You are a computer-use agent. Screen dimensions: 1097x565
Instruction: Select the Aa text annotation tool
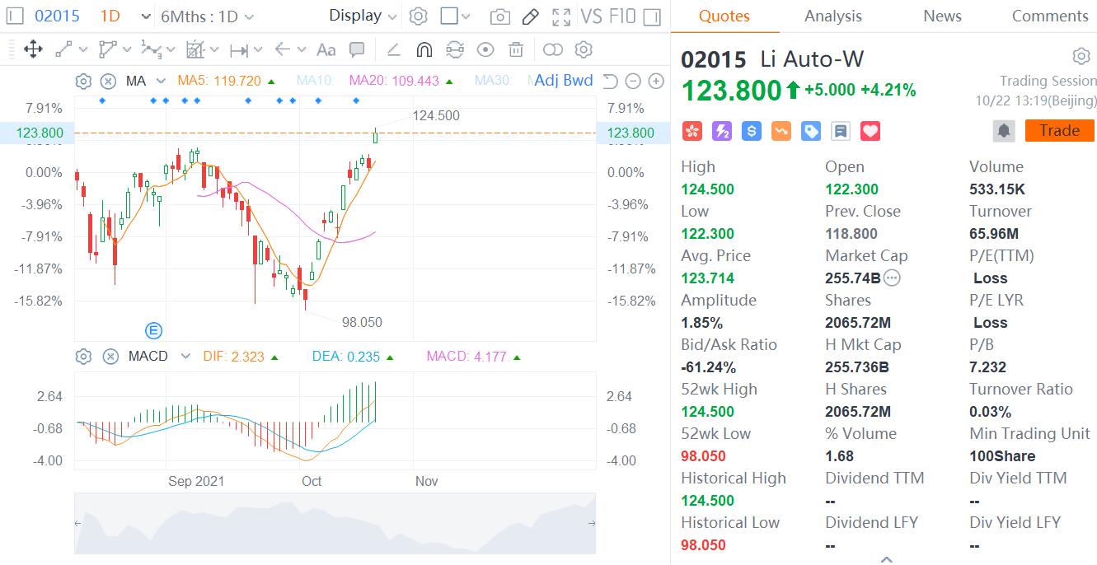point(326,50)
